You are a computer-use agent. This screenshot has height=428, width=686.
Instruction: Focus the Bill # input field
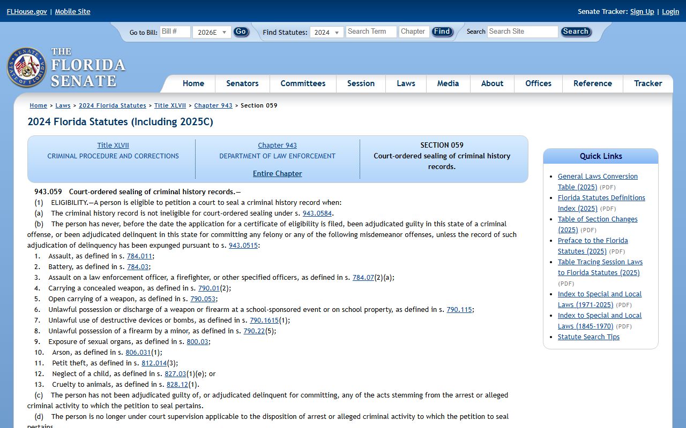click(175, 32)
